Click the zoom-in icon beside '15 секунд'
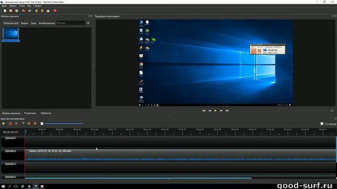This screenshot has height=189, width=337. [322, 124]
